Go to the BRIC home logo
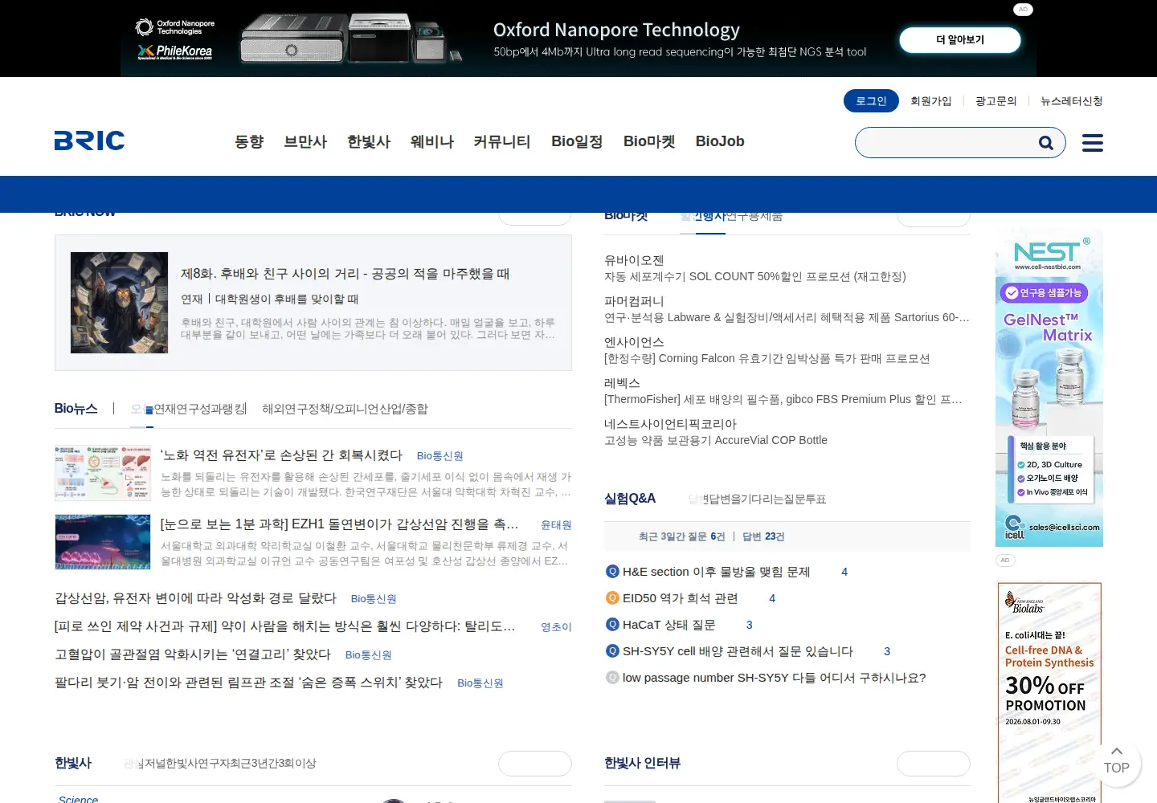The image size is (1157, 803). 89,141
